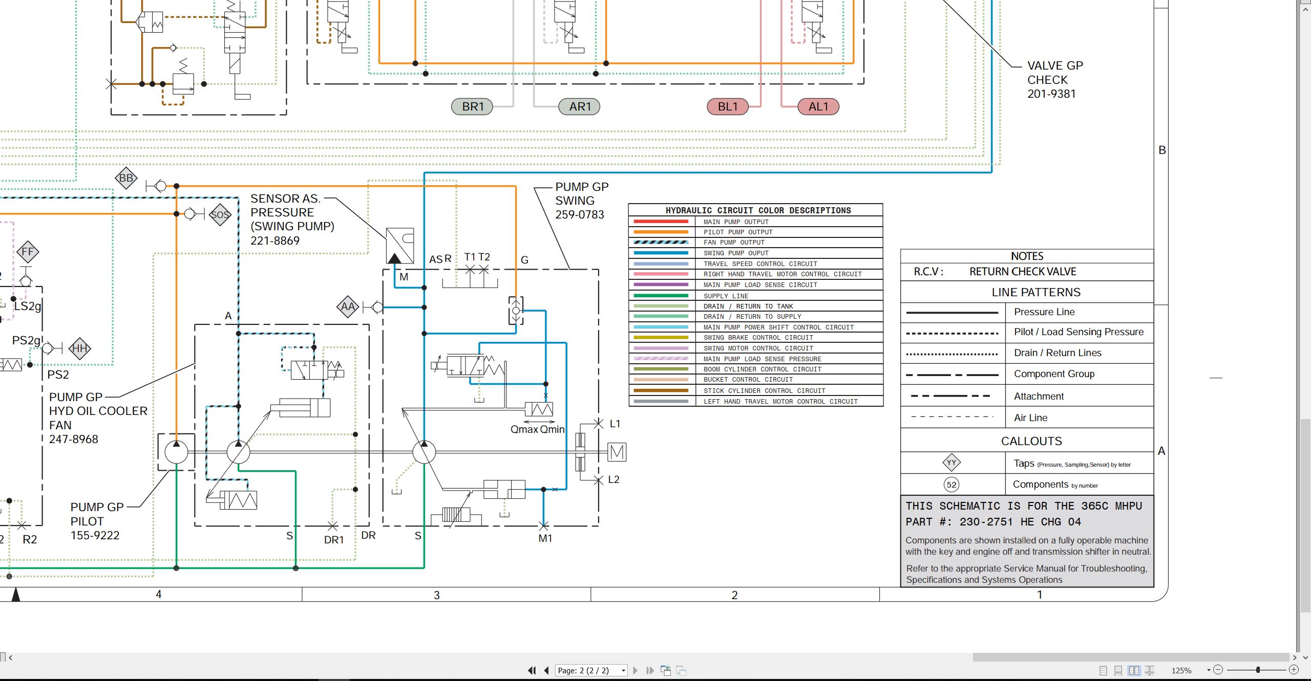Click 'STICK CYLINDER CONTROL CIRCUIT' legend row

pos(756,390)
